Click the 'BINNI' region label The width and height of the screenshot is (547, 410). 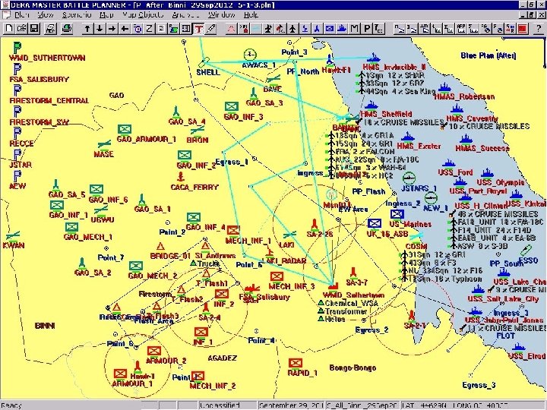pyautogui.click(x=45, y=326)
